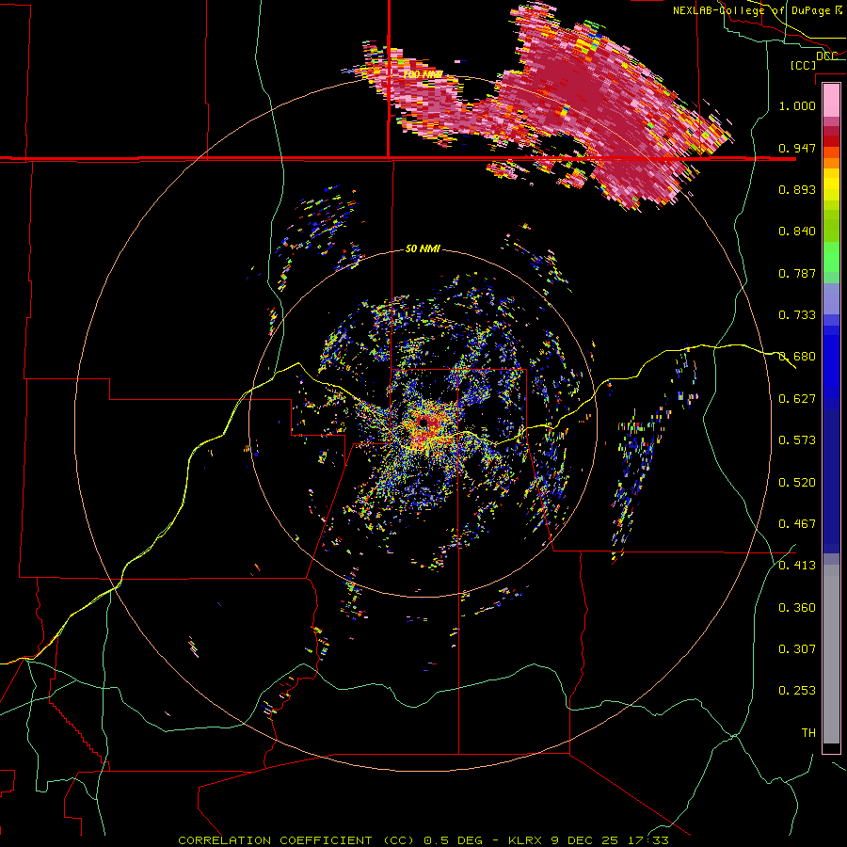This screenshot has height=847, width=847.
Task: Select the 0.947 scale value
Action: click(797, 148)
